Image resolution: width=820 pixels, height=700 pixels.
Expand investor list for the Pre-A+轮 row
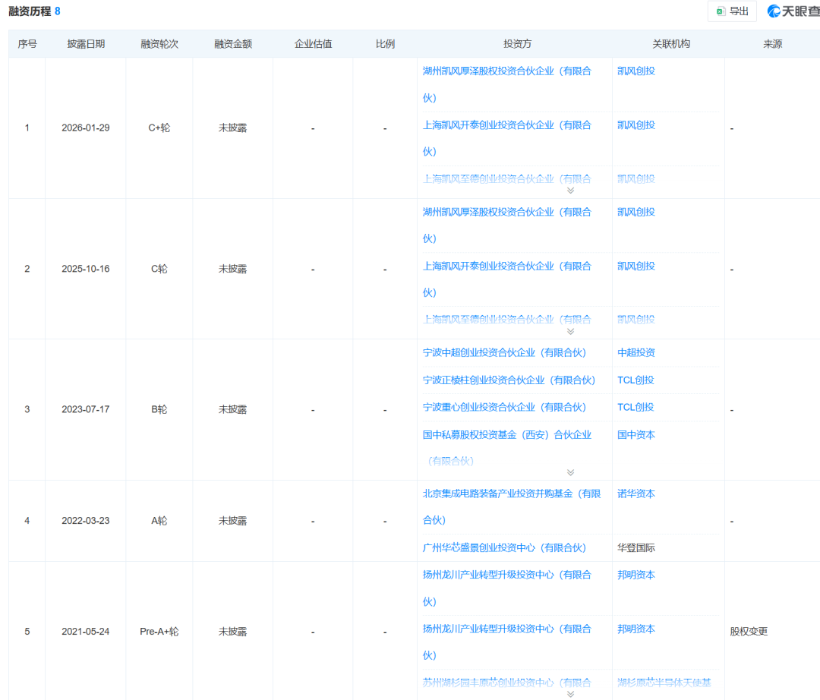pos(570,693)
